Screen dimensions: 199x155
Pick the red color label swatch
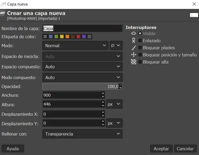[78, 37]
